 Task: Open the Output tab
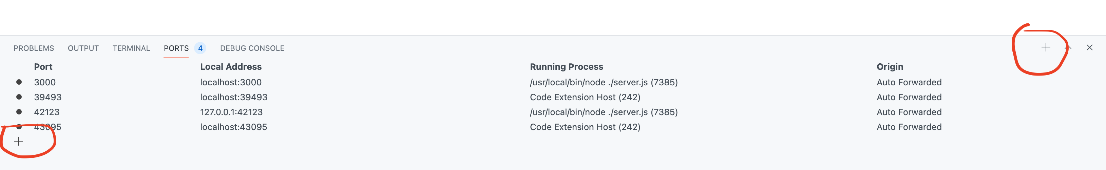(x=83, y=48)
